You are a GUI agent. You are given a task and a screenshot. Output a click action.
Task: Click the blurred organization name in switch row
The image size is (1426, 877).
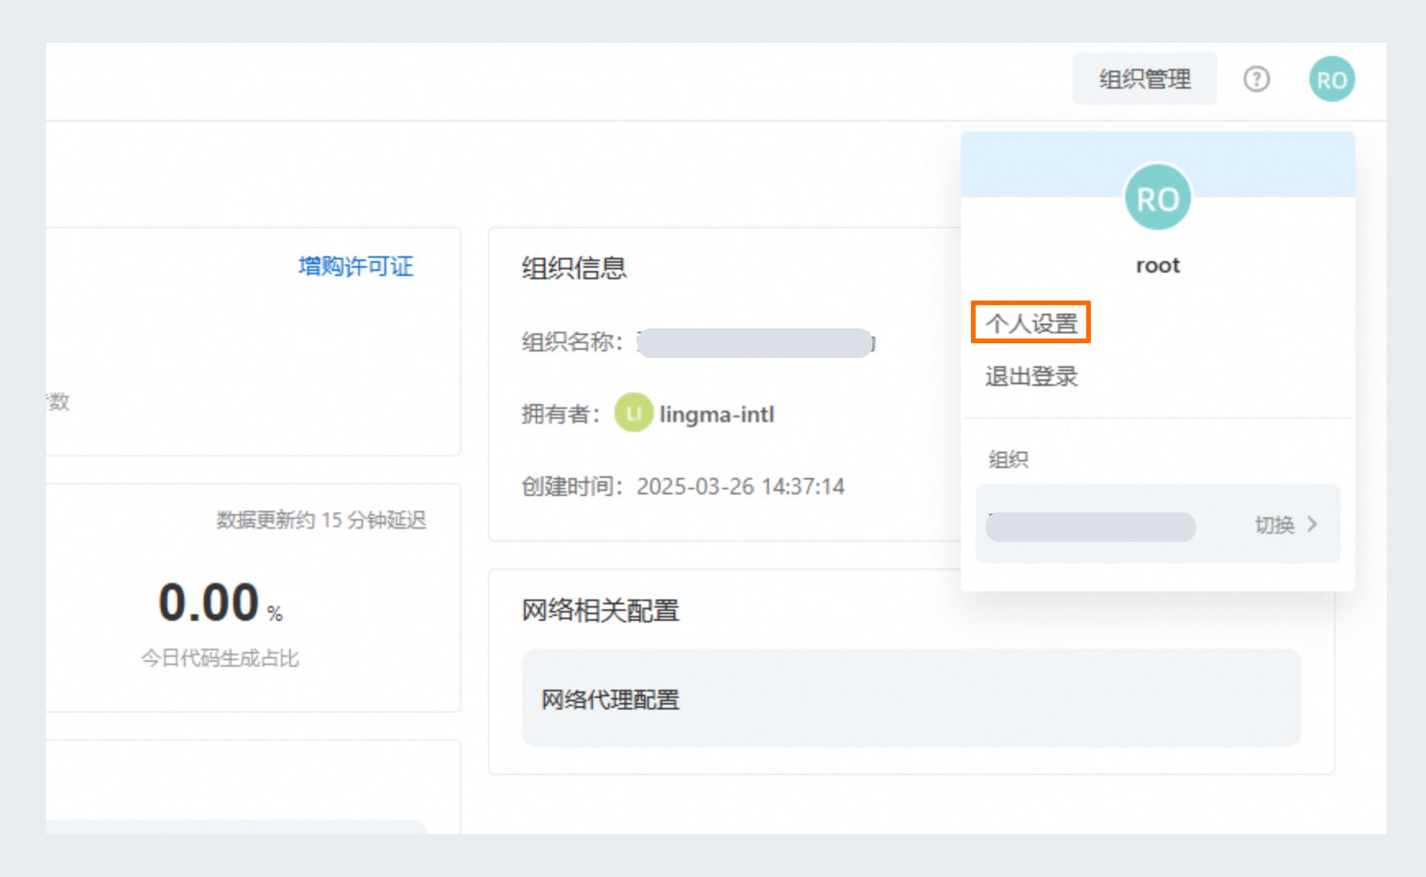click(x=1090, y=526)
